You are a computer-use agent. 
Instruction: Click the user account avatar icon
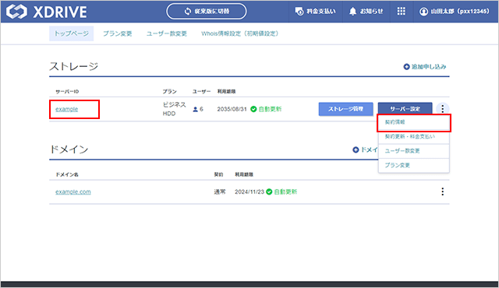pyautogui.click(x=423, y=12)
